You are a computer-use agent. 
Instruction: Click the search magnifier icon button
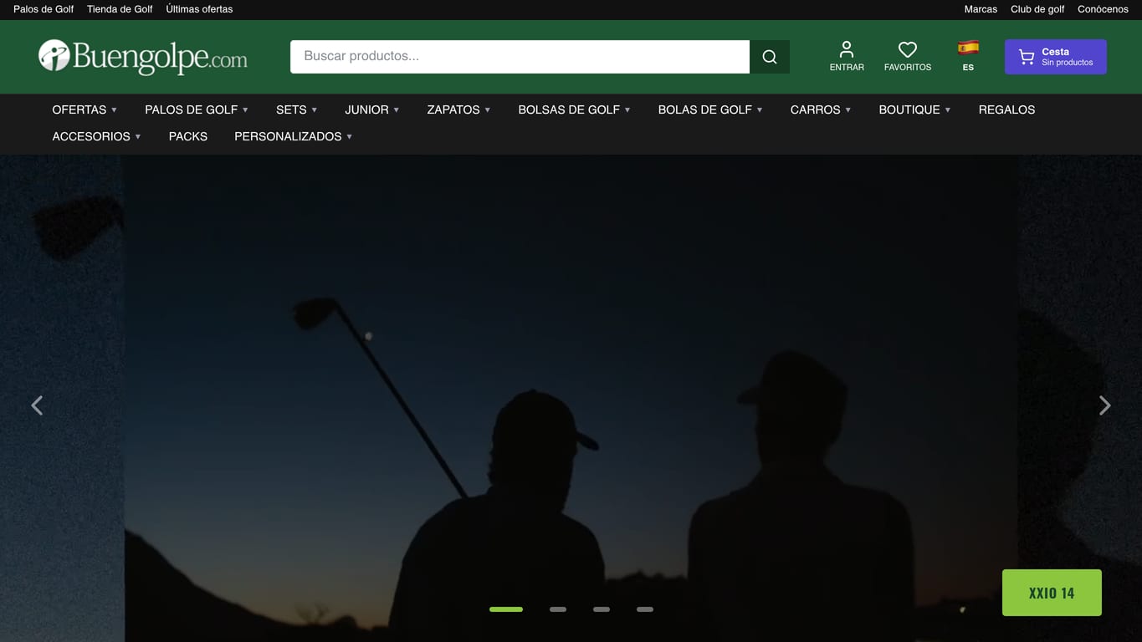(770, 57)
